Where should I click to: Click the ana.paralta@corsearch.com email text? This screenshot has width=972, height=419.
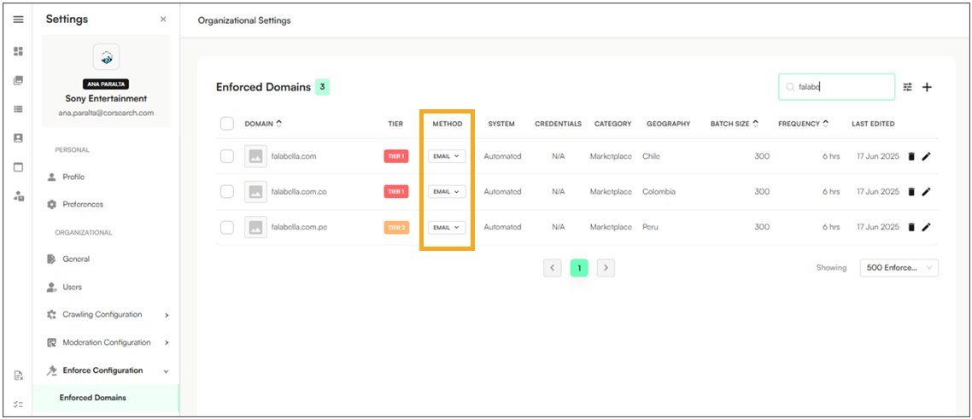coord(106,113)
